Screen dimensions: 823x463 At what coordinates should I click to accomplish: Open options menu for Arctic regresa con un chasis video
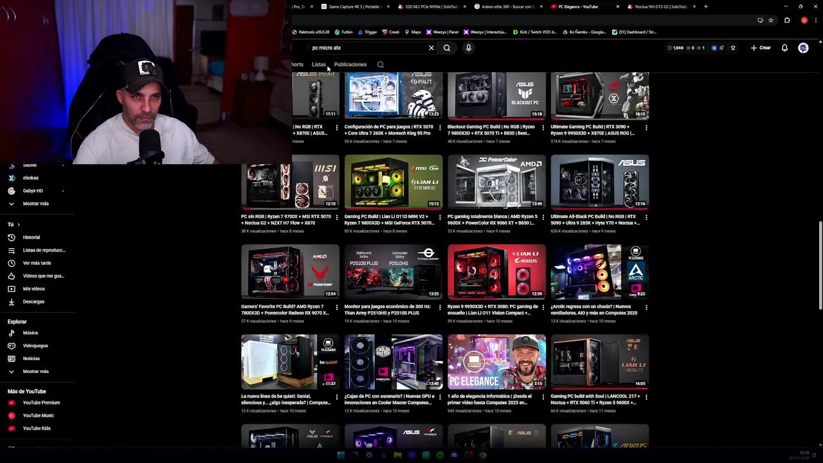coord(646,307)
